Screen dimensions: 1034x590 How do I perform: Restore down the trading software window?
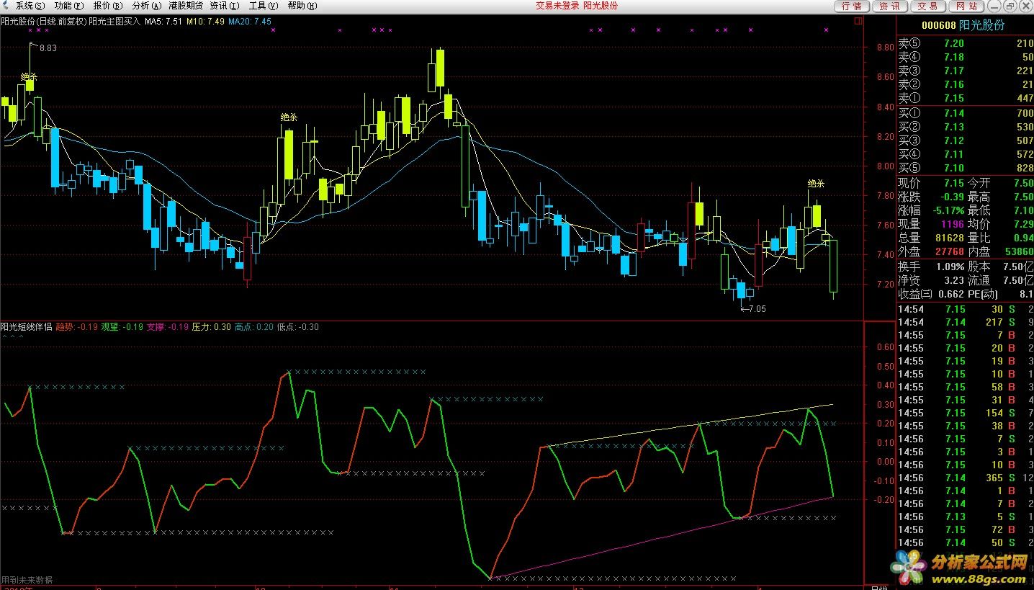click(x=1011, y=6)
